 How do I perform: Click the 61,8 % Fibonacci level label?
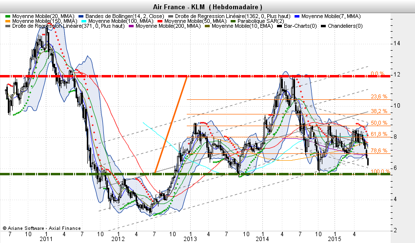379,134
